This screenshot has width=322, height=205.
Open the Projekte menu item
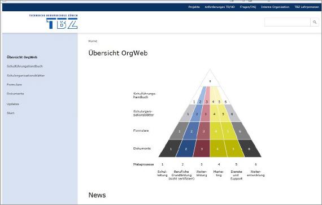194,7
